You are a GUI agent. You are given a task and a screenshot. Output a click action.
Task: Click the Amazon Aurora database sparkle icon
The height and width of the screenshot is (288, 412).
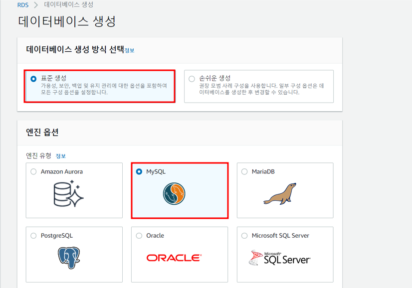click(x=68, y=194)
